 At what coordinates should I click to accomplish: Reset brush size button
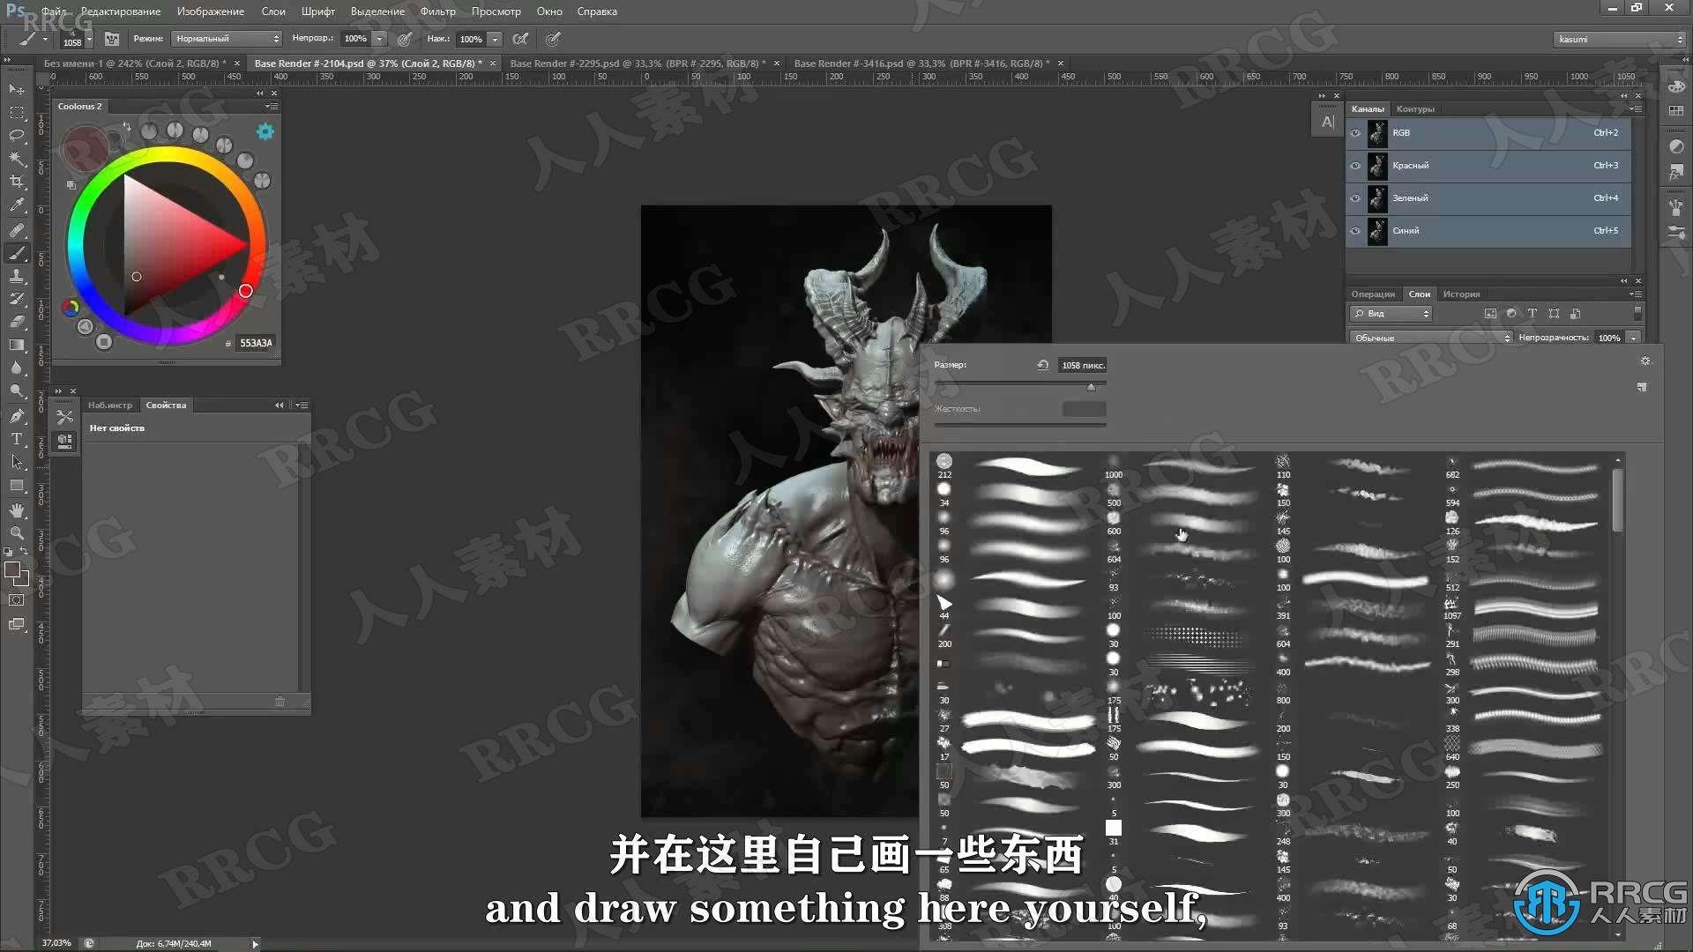(1042, 365)
